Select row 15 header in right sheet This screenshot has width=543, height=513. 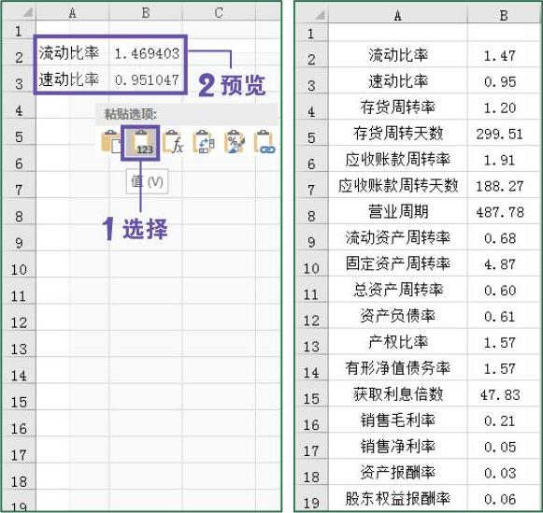(311, 398)
